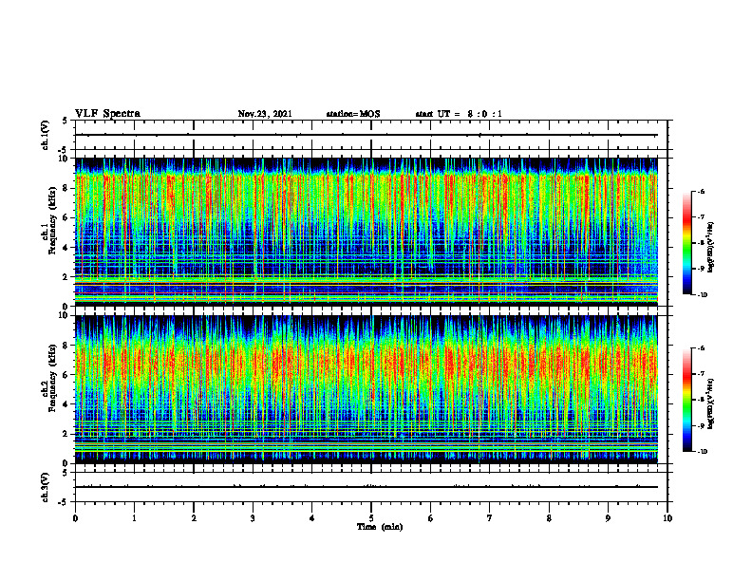752x581 pixels.
Task: Click the "-6" value on ch.2 colorbar
Action: 701,348
